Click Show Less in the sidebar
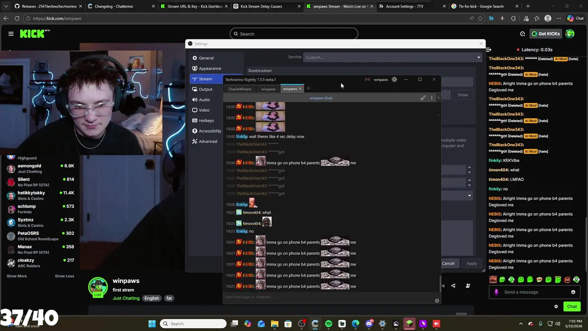Viewport: 588px width, 331px height. 64,276
